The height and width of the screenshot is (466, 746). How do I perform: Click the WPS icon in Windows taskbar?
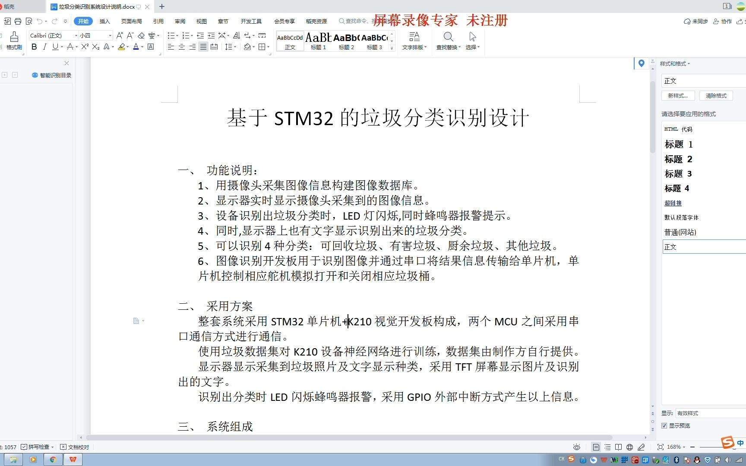(73, 460)
